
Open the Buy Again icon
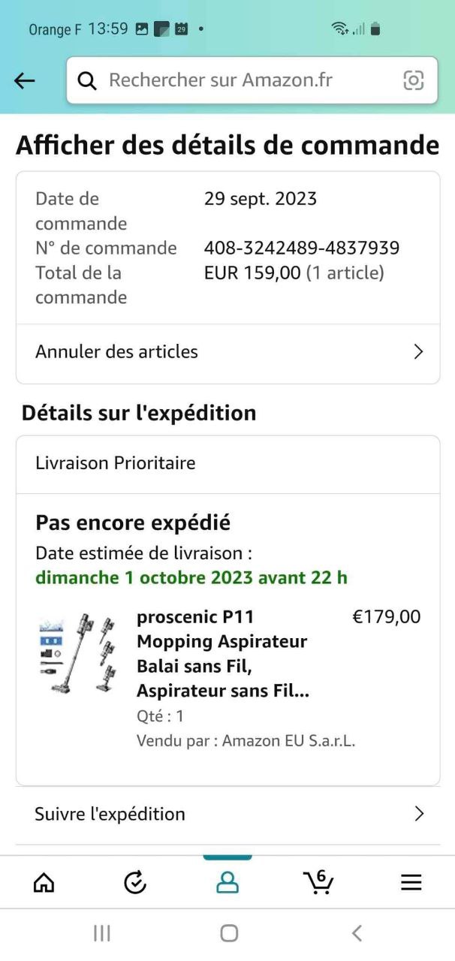pyautogui.click(x=135, y=883)
